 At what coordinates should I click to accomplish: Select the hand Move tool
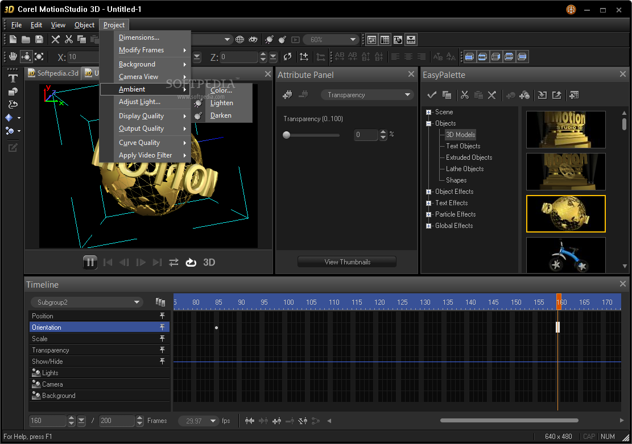[x=13, y=56]
